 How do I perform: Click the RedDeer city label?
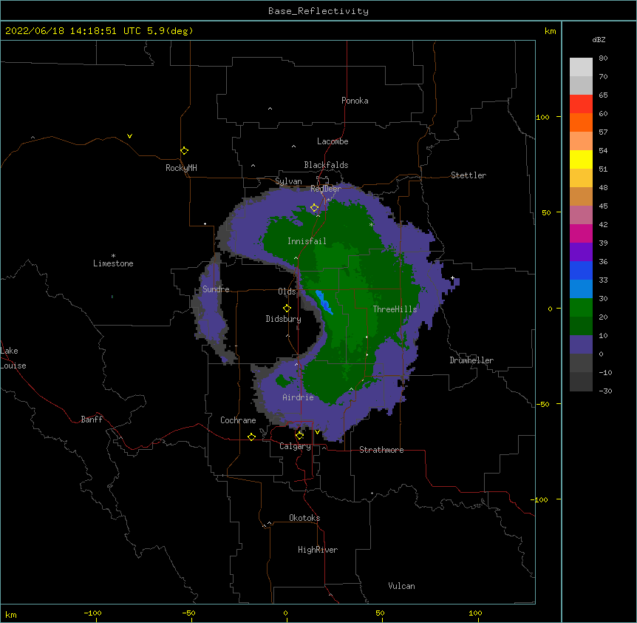[x=326, y=189]
